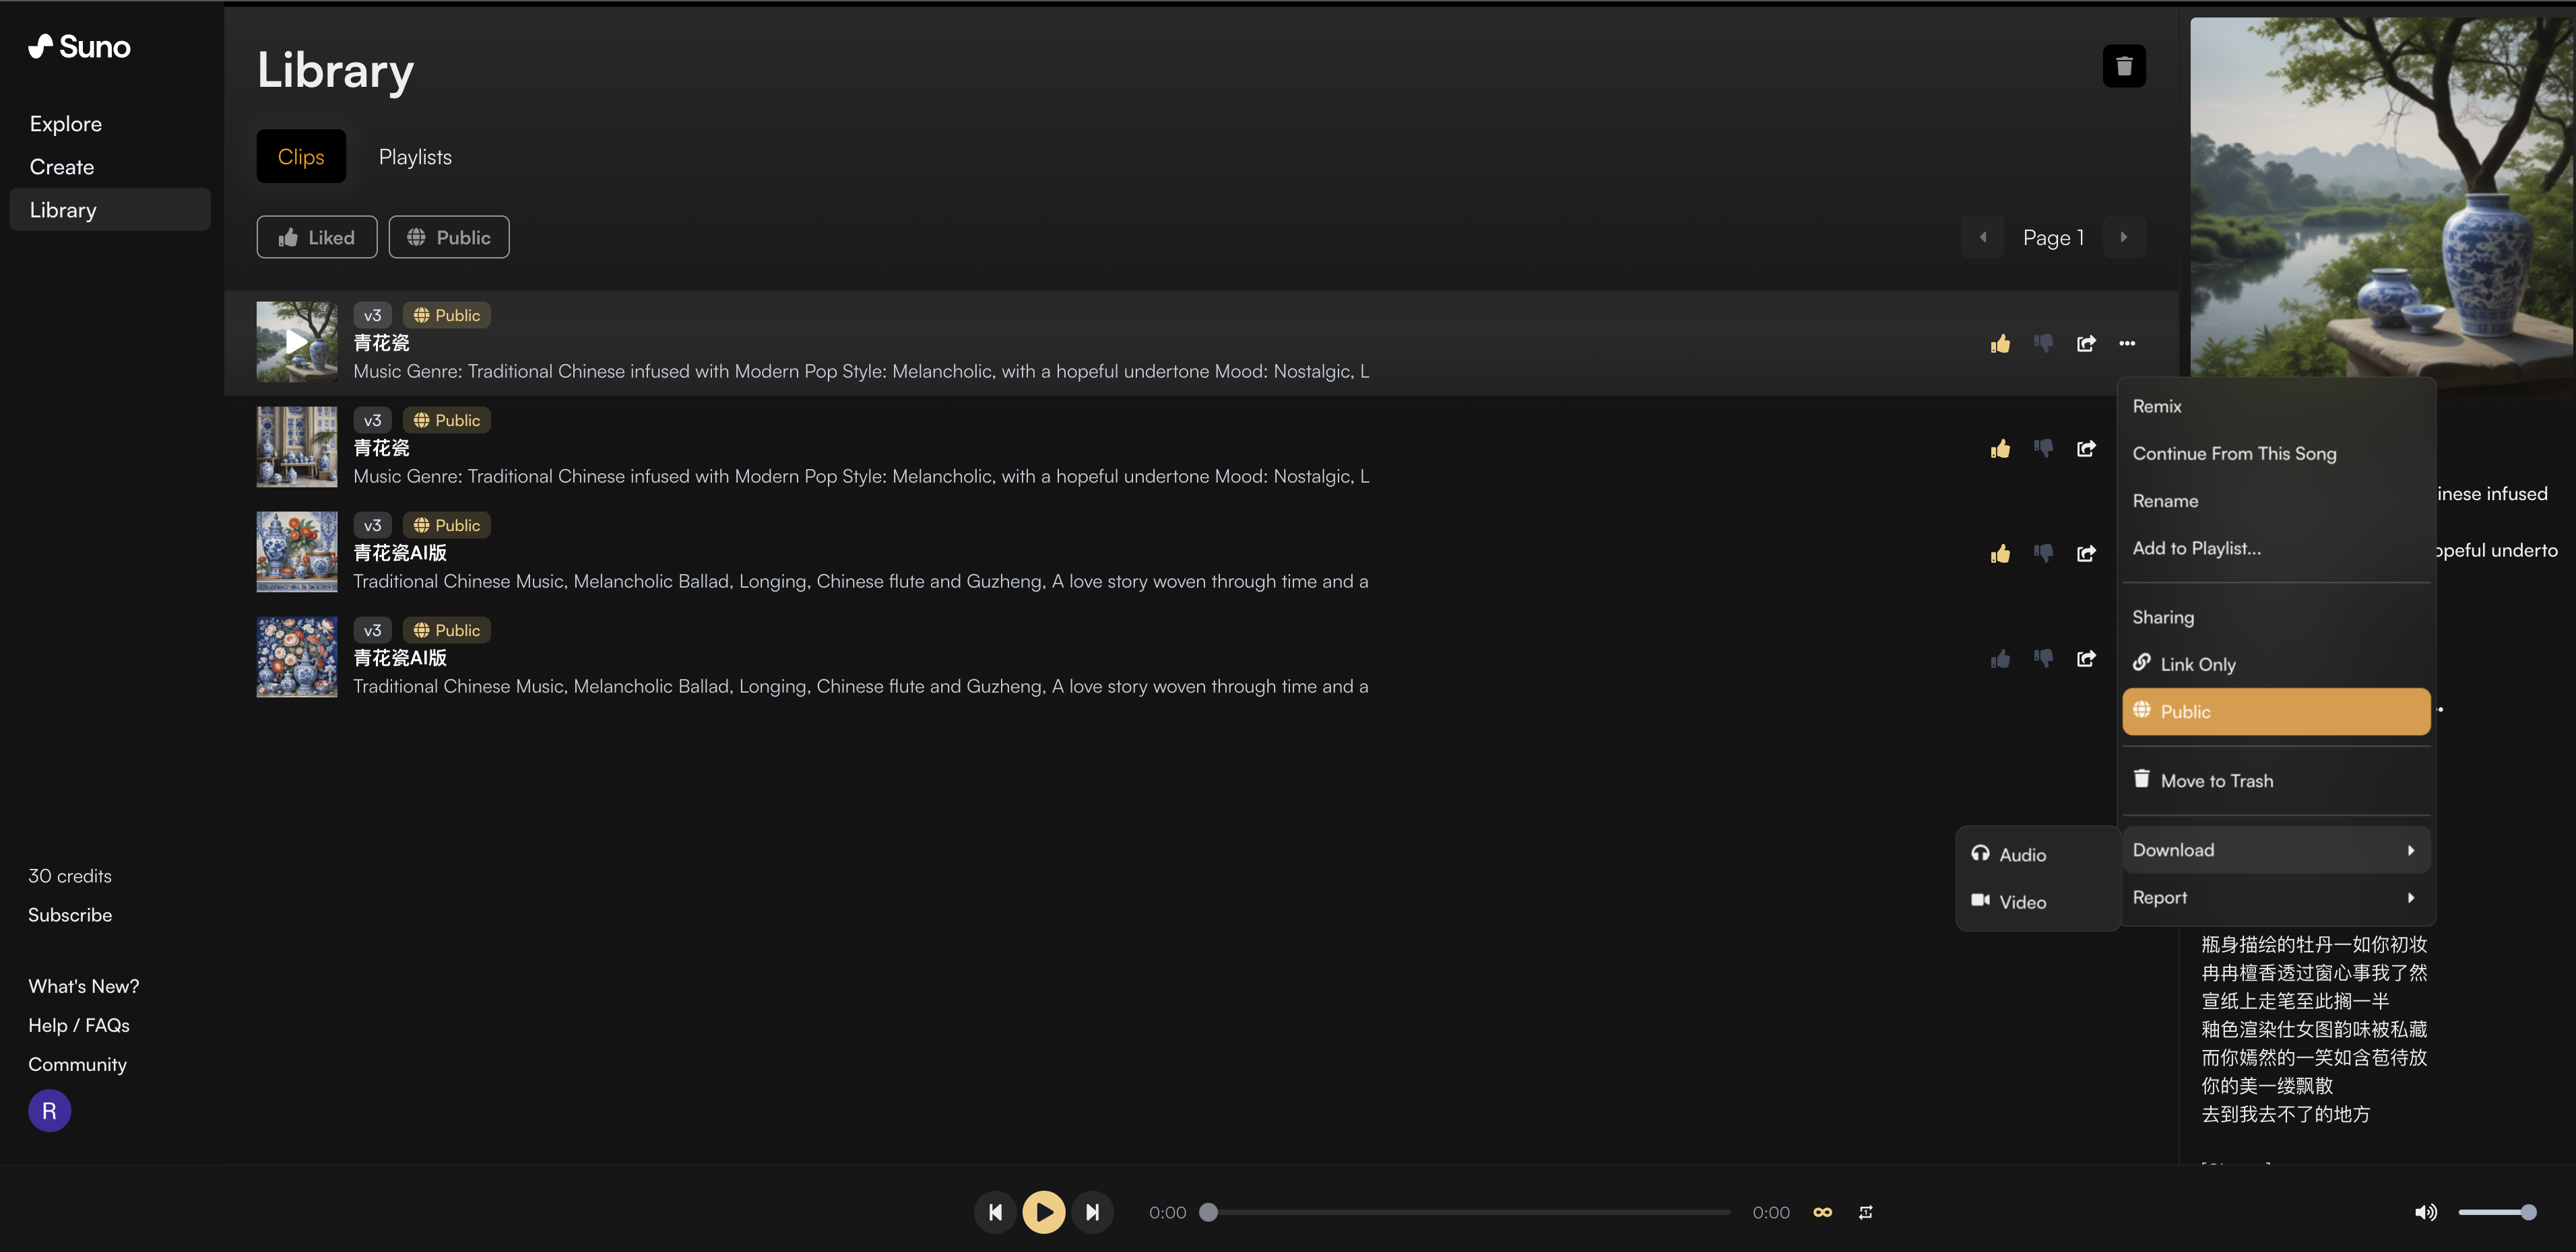
Task: Click the trash bin icon near Library header
Action: [x=2124, y=66]
